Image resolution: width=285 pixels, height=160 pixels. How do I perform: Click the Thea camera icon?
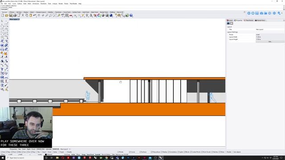[261, 13]
